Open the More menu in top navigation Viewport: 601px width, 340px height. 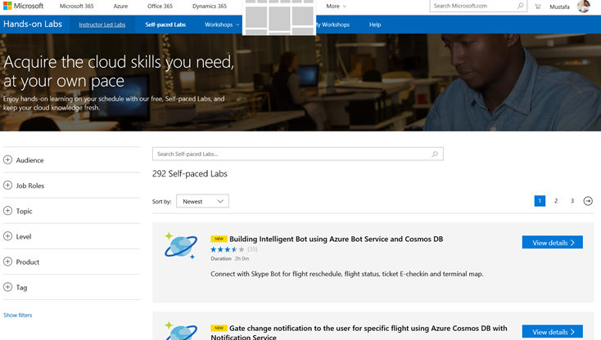pyautogui.click(x=336, y=6)
